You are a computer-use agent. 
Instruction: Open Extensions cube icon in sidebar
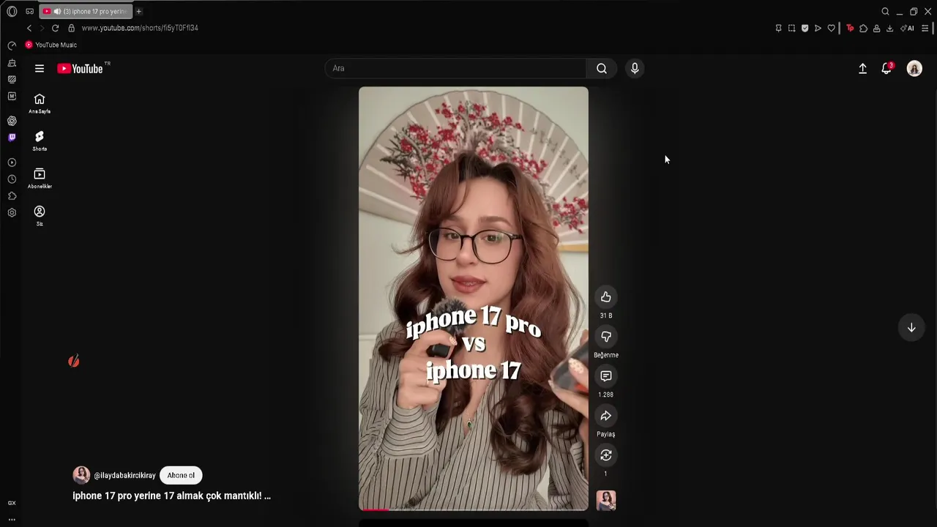pyautogui.click(x=12, y=196)
